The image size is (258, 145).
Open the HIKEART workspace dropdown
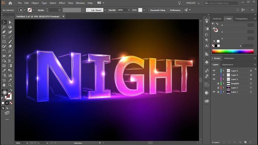(193, 3)
